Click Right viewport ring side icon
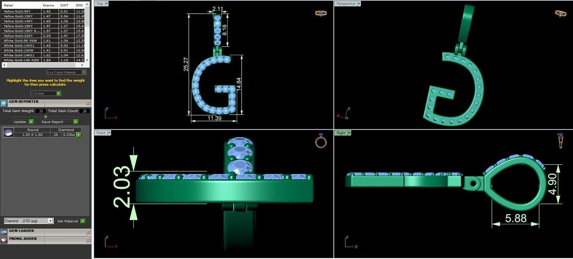This screenshot has height=259, width=573. pyautogui.click(x=560, y=141)
